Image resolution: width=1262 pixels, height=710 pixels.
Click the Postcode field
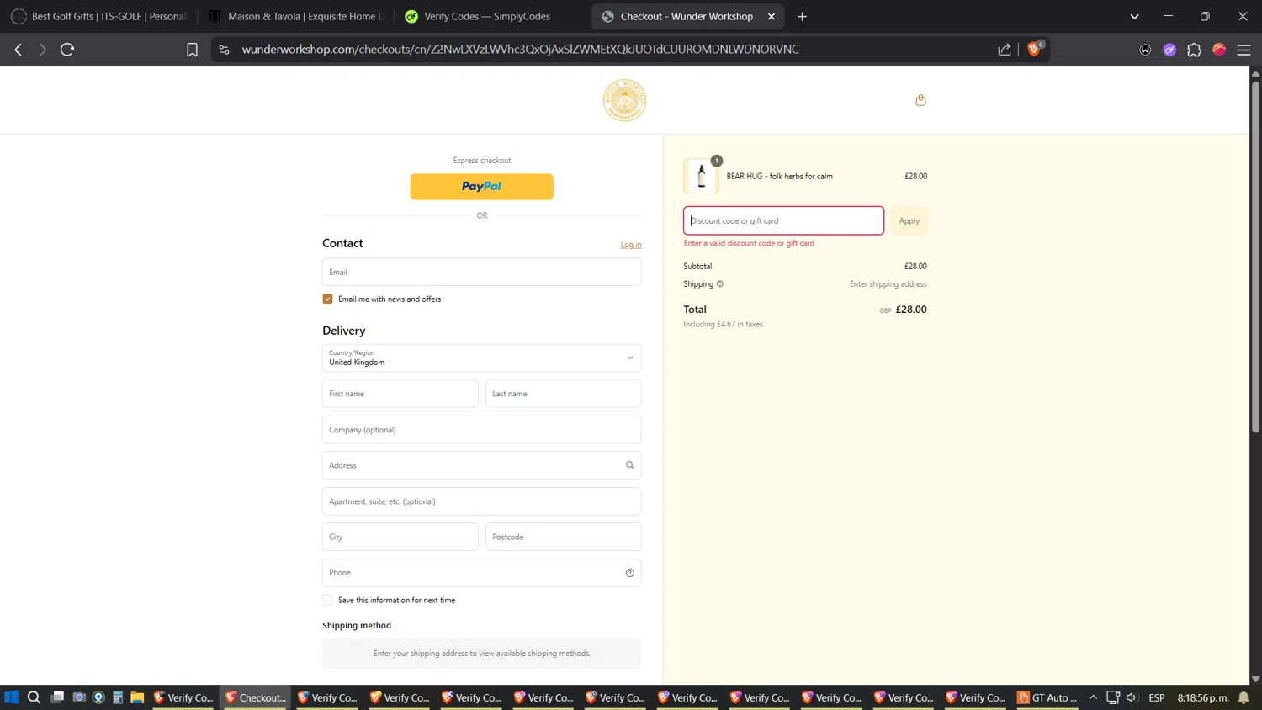[x=563, y=537]
